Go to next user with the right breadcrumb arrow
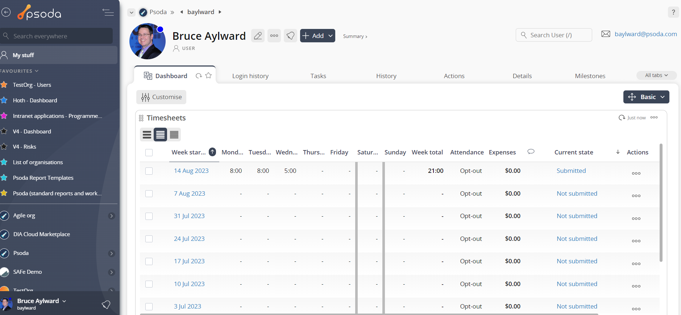Viewport: 681px width, 315px height. pos(220,12)
